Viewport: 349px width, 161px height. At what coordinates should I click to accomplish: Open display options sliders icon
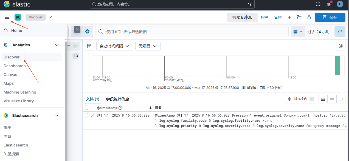click(x=332, y=99)
